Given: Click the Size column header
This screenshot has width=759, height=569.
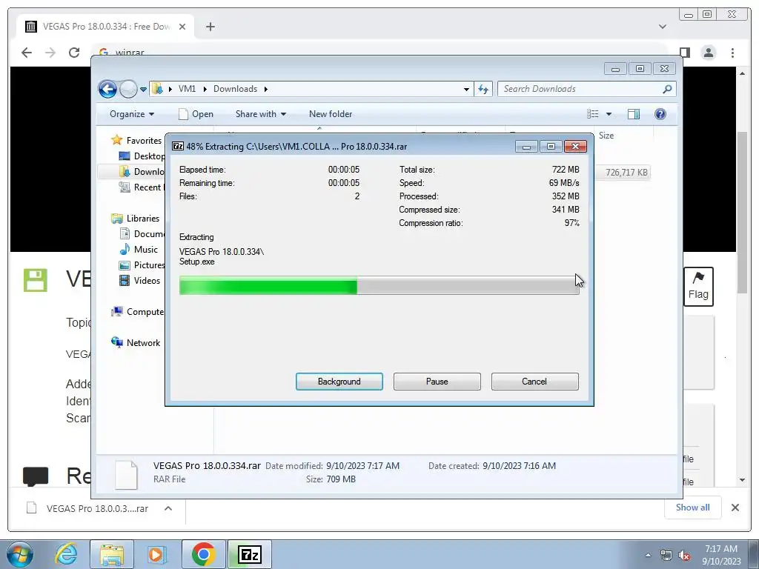Looking at the screenshot, I should point(606,136).
